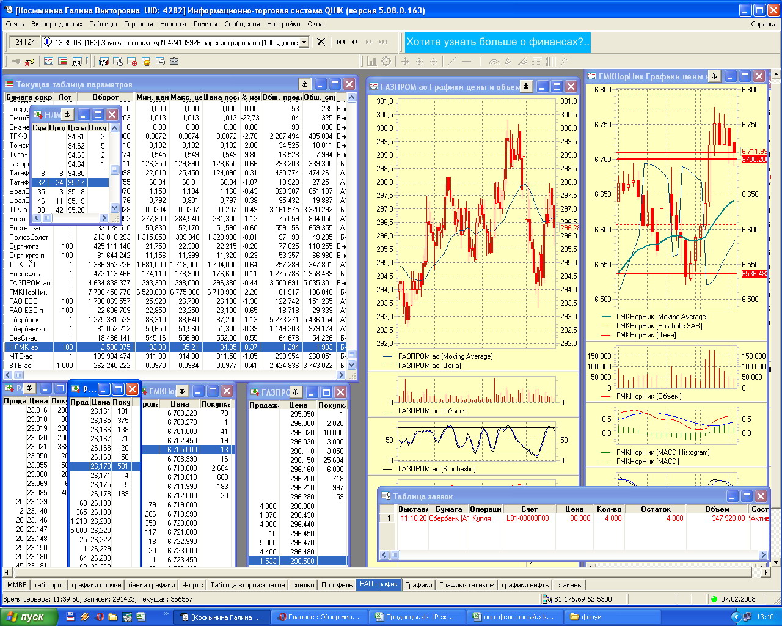Switch to the сделки tab
Viewport: 782px width, 626px height.
click(x=303, y=585)
